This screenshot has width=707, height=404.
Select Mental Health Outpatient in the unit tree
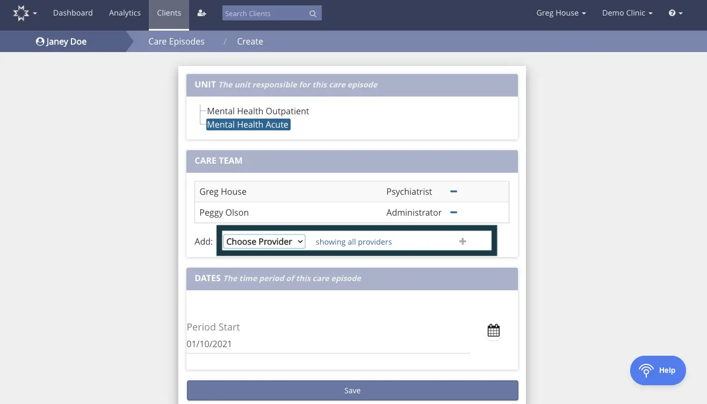[x=258, y=111]
